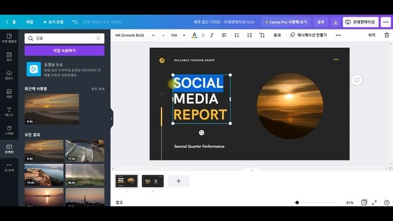Open the Templates sidebar panel
Viewport: 393px width, 221px height.
point(9,38)
